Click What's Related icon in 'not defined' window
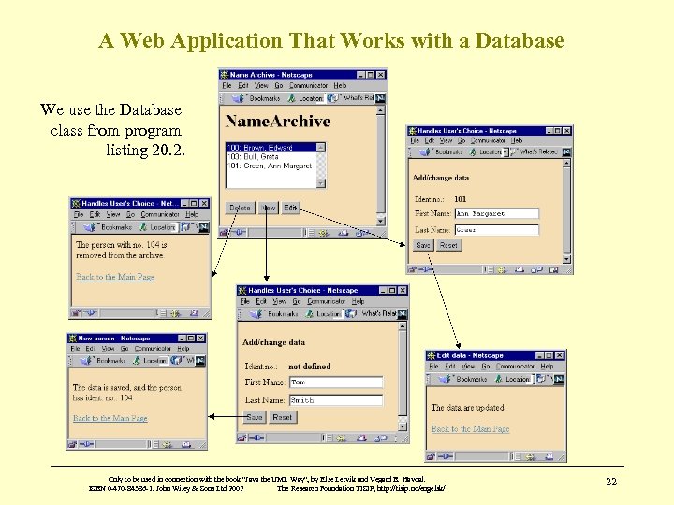 tap(350, 314)
